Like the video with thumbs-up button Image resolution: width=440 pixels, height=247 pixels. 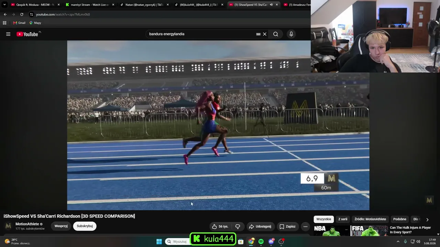pyautogui.click(x=220, y=226)
